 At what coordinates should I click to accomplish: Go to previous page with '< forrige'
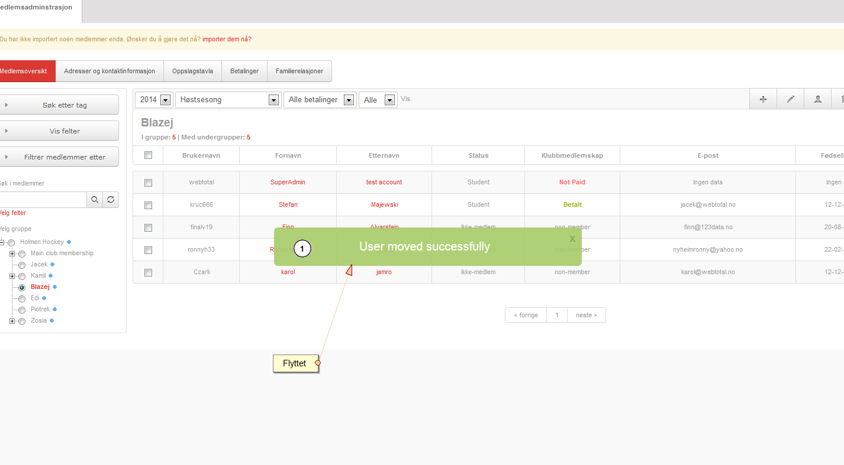[526, 315]
